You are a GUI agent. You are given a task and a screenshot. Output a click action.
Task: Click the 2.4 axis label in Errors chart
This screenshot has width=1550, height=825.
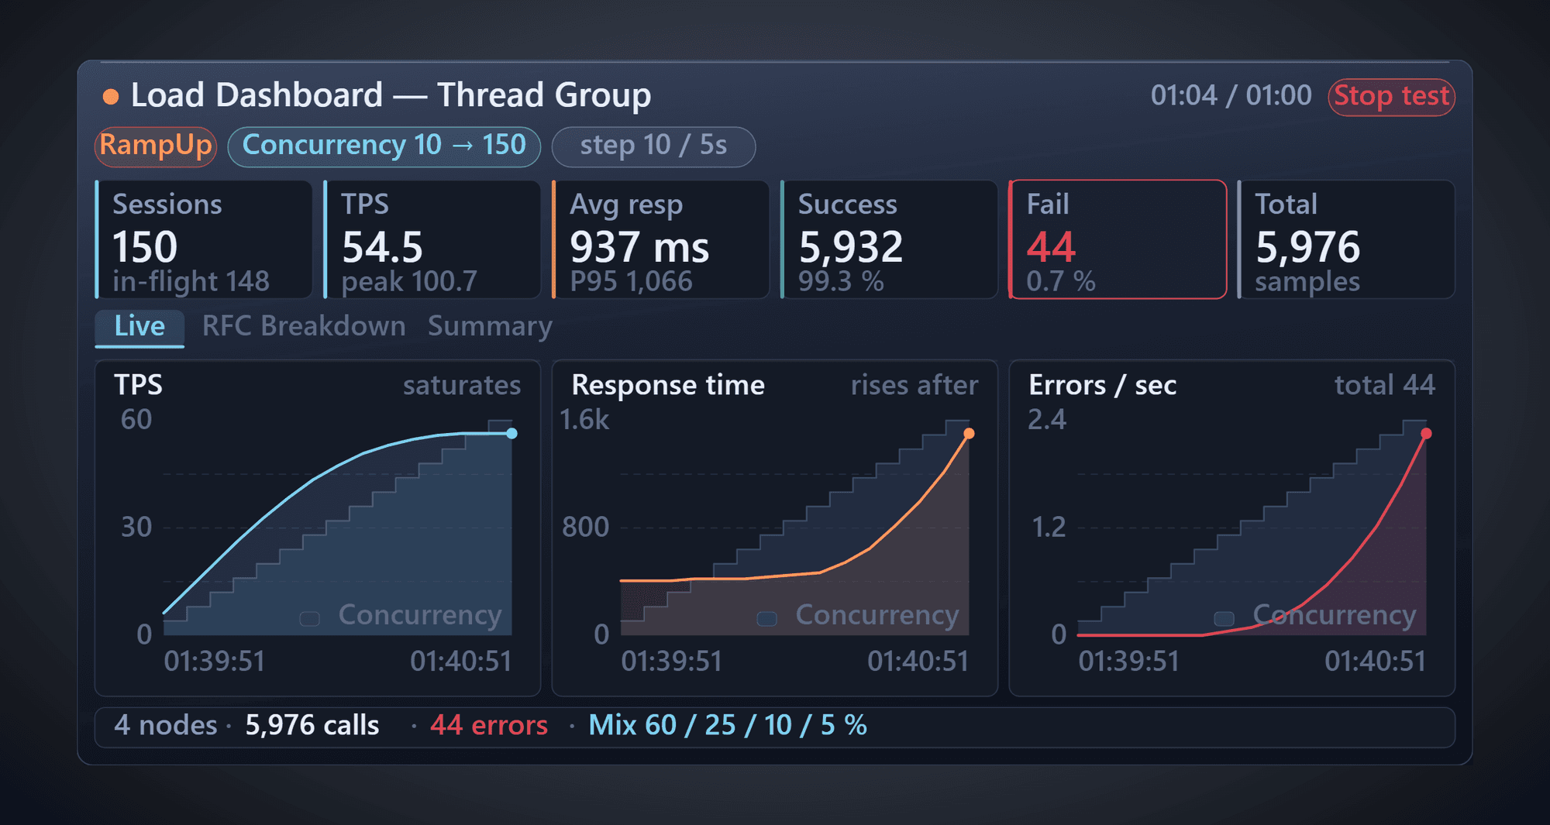1047,421
